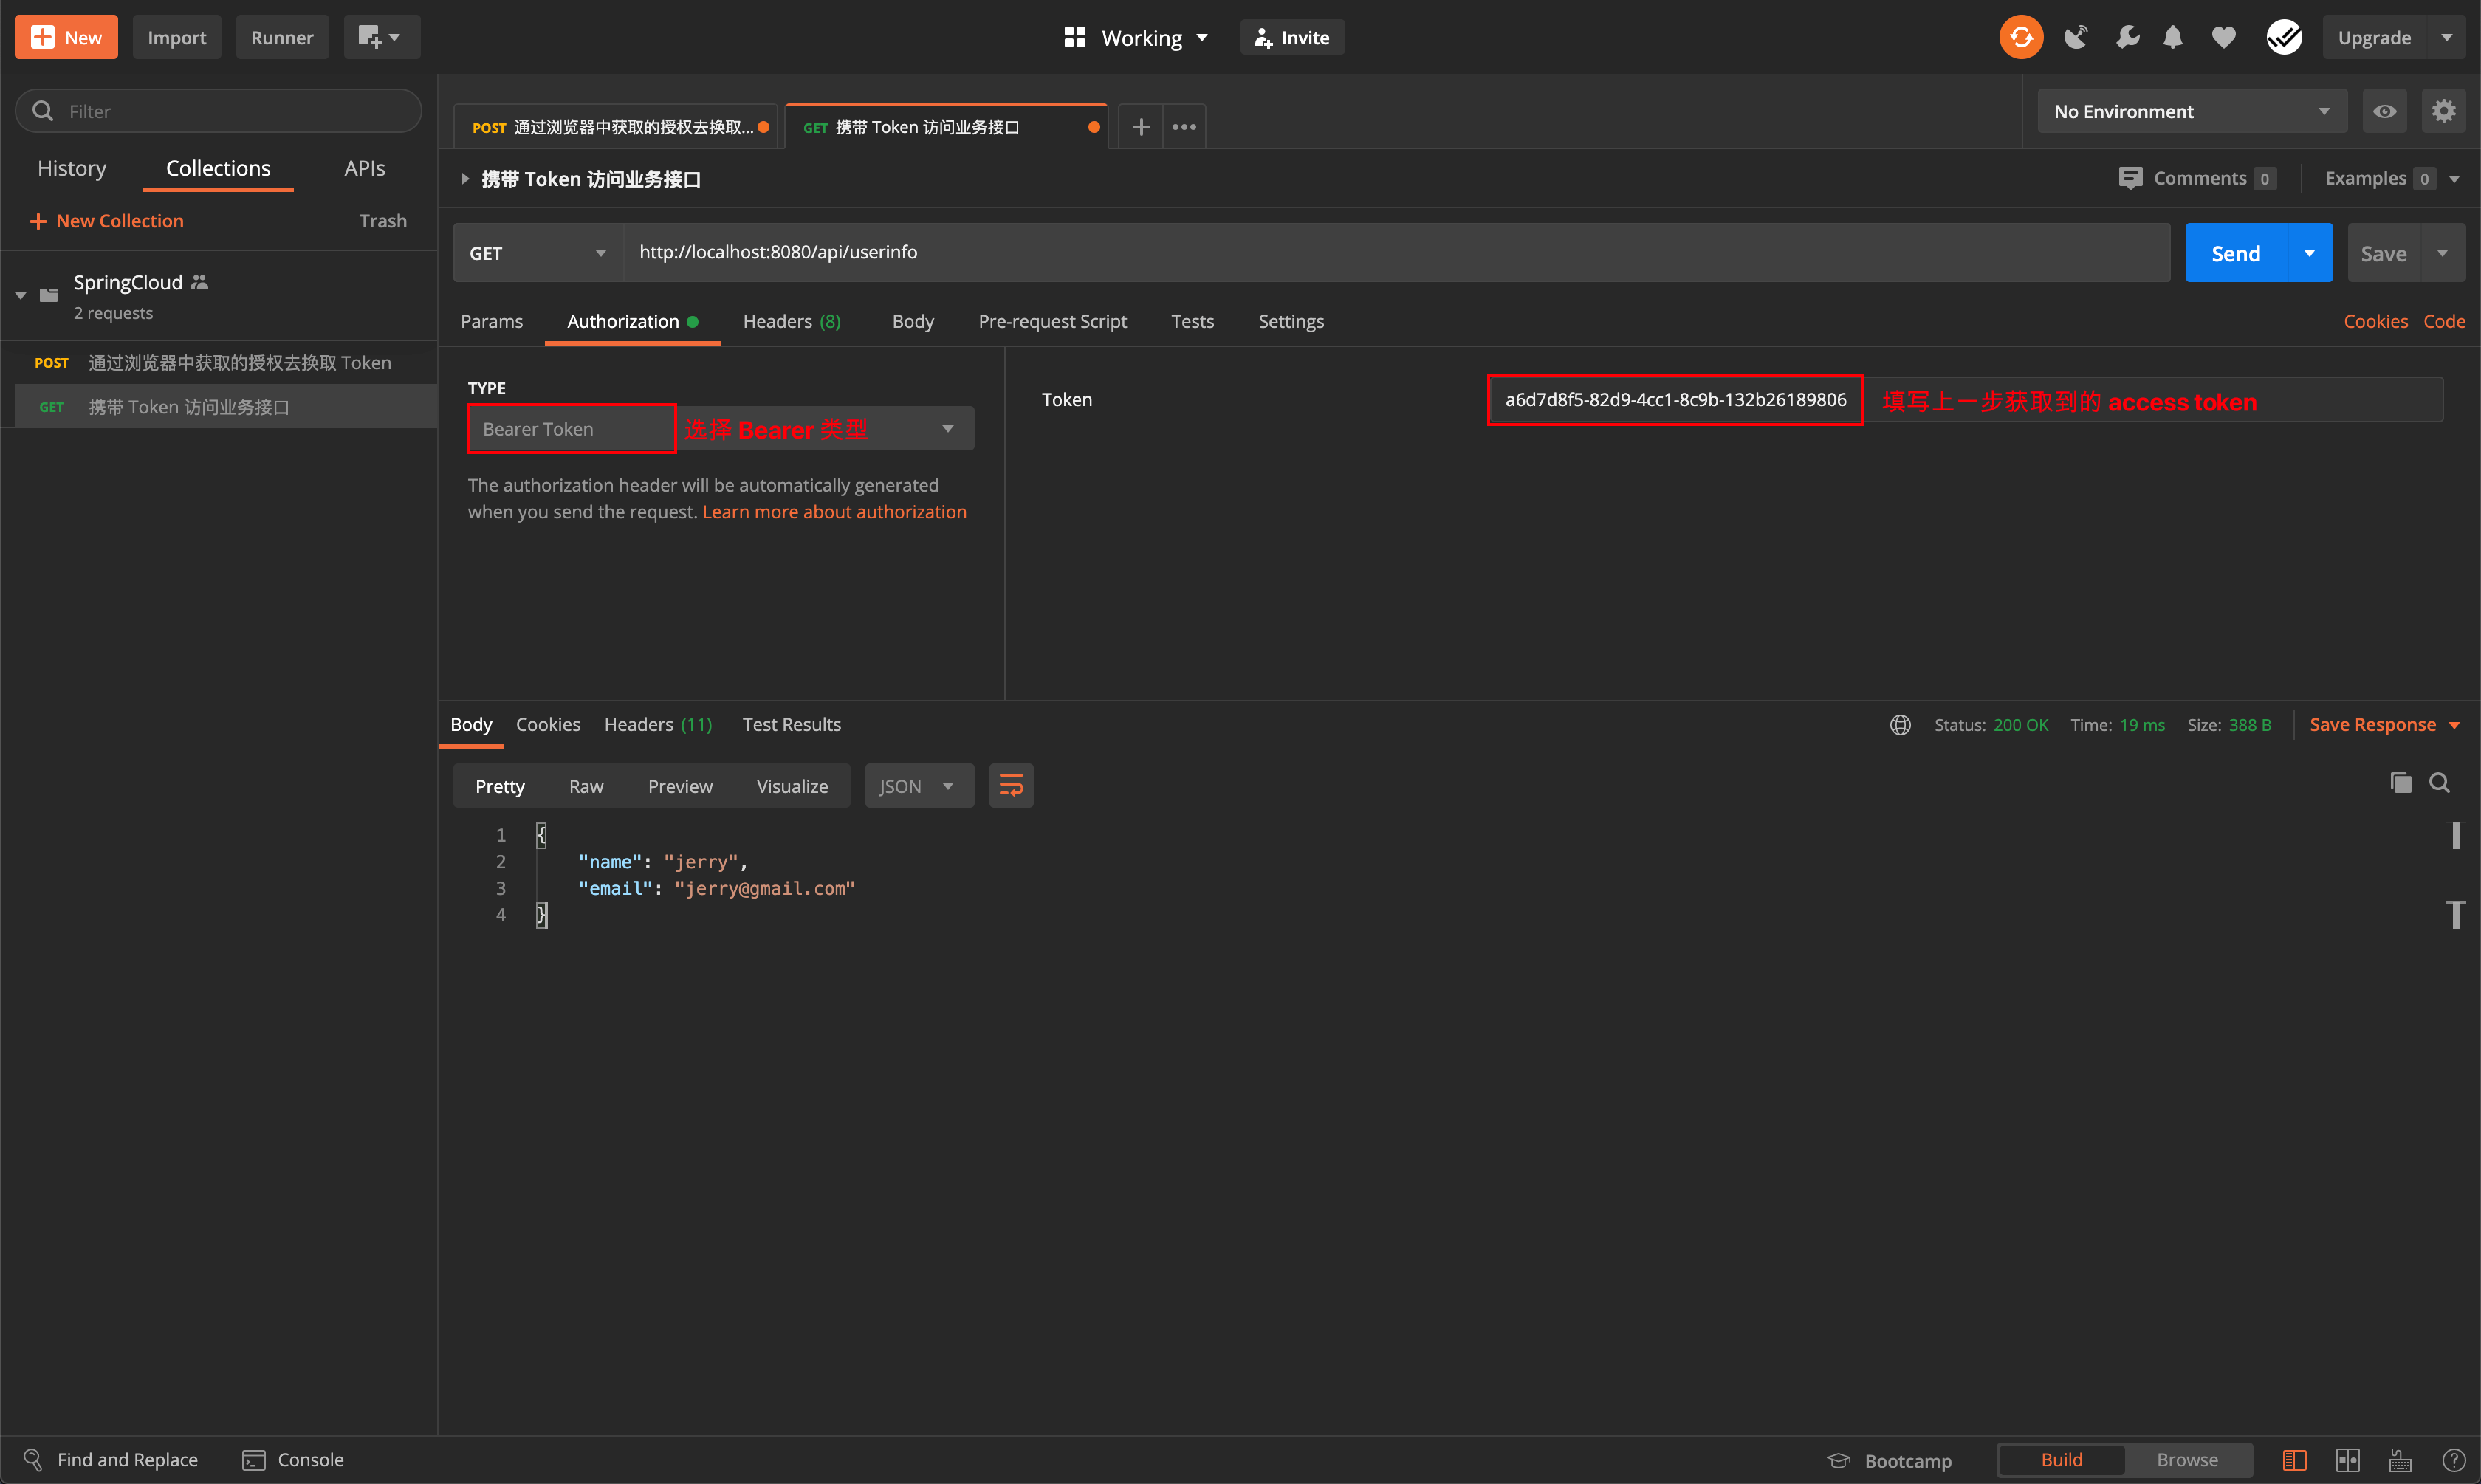Image resolution: width=2481 pixels, height=1484 pixels.
Task: Toggle sidebar layout icon in status bar
Action: coord(2295,1461)
